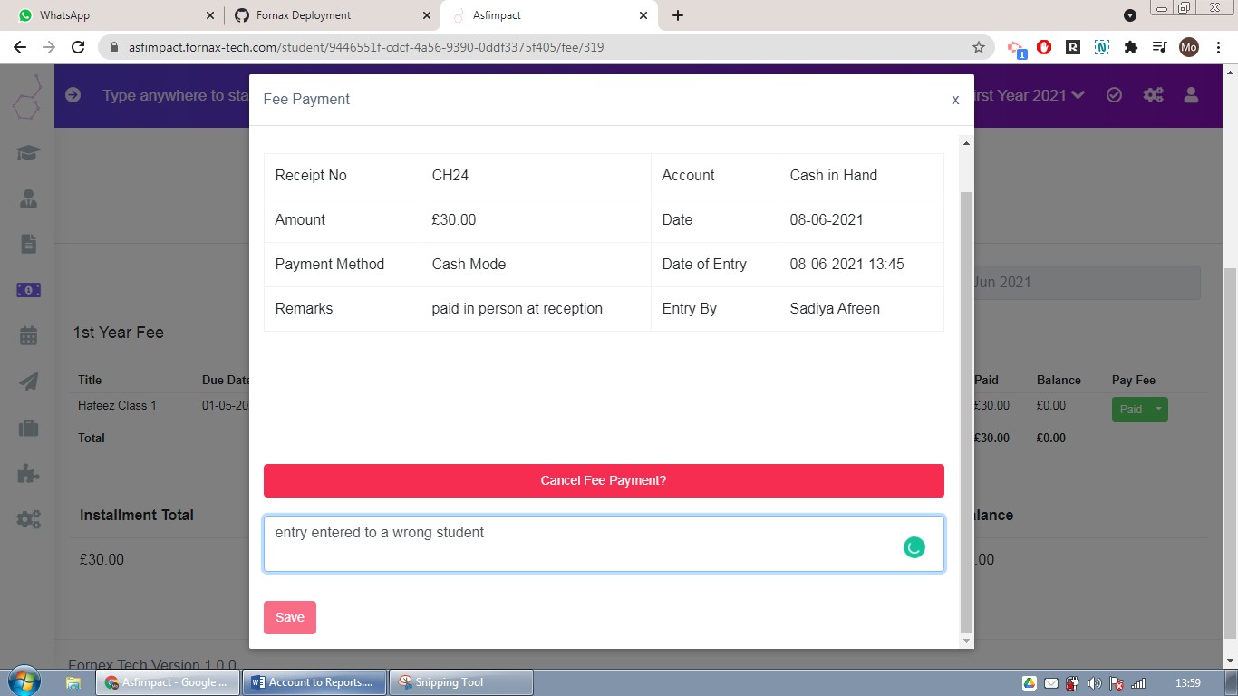Open the Chrome three-dot menu

click(x=1218, y=47)
